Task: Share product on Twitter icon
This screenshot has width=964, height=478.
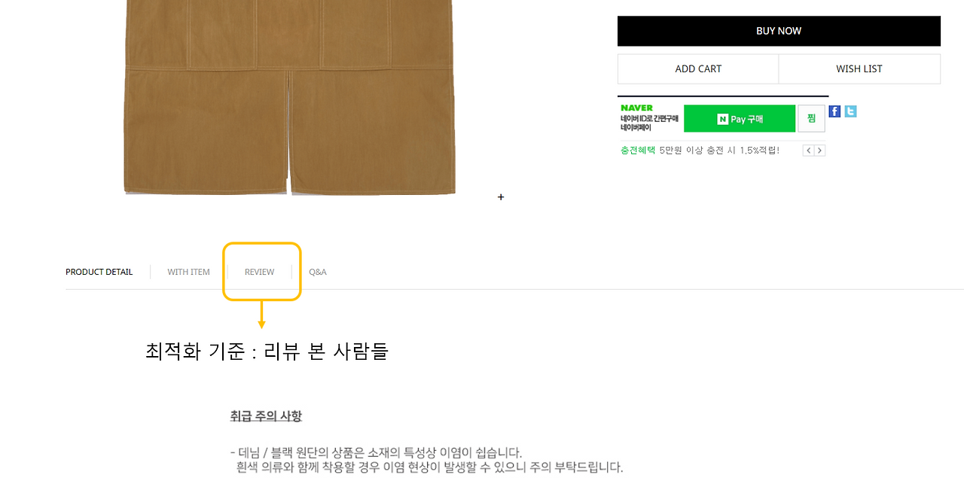Action: pos(850,111)
